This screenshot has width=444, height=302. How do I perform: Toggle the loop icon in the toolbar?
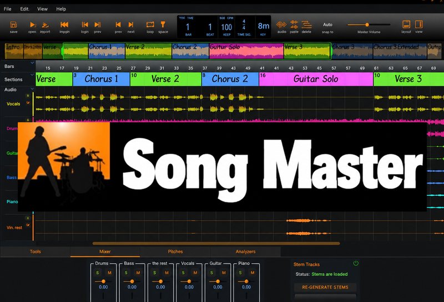tap(150, 24)
